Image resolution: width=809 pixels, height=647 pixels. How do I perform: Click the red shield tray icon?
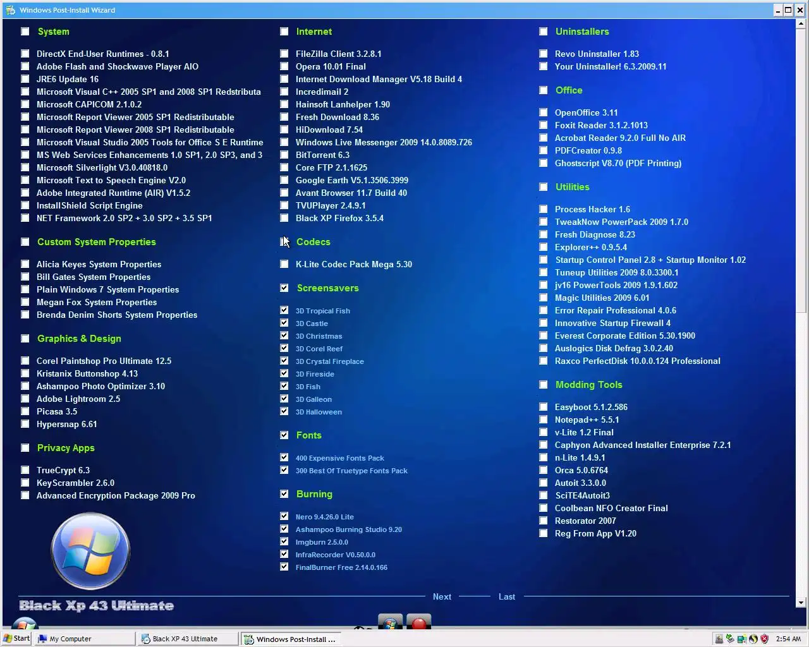[x=764, y=639]
